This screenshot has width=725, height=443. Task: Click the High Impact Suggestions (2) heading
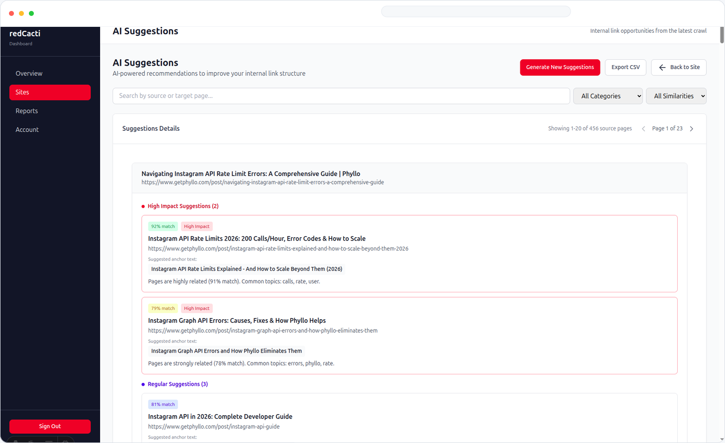pyautogui.click(x=183, y=206)
